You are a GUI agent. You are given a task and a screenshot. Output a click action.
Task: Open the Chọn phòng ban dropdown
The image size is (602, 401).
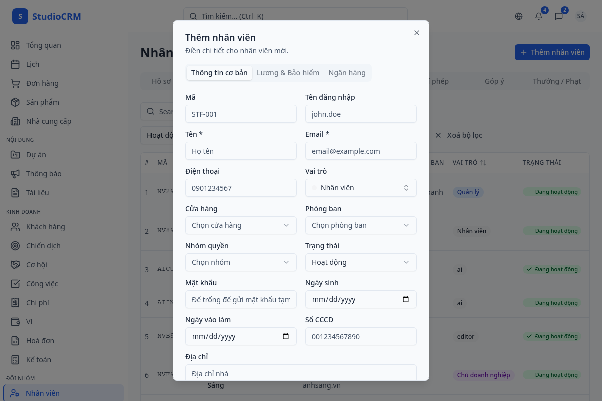click(x=361, y=225)
